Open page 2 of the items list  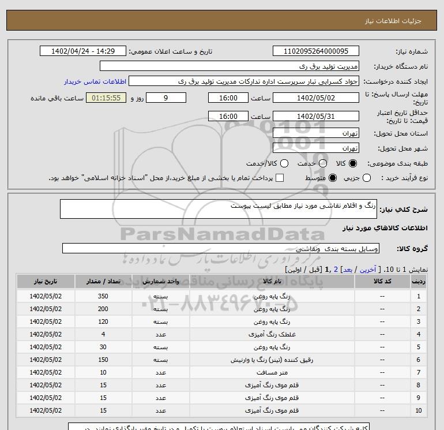coord(336,270)
